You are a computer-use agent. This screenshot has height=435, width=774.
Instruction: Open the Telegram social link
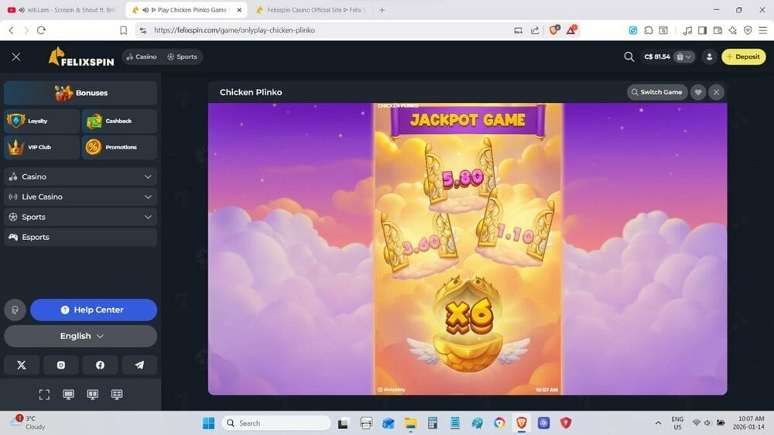(139, 365)
